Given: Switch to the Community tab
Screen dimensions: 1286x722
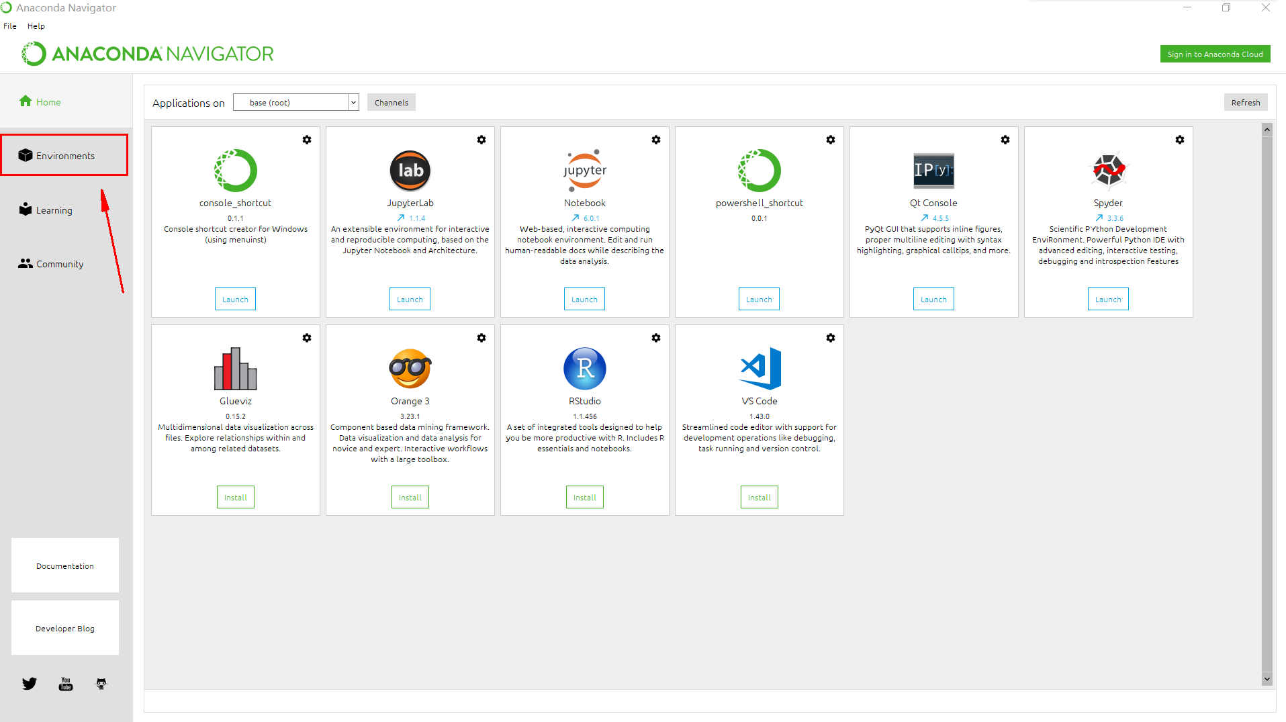Looking at the screenshot, I should (x=66, y=264).
